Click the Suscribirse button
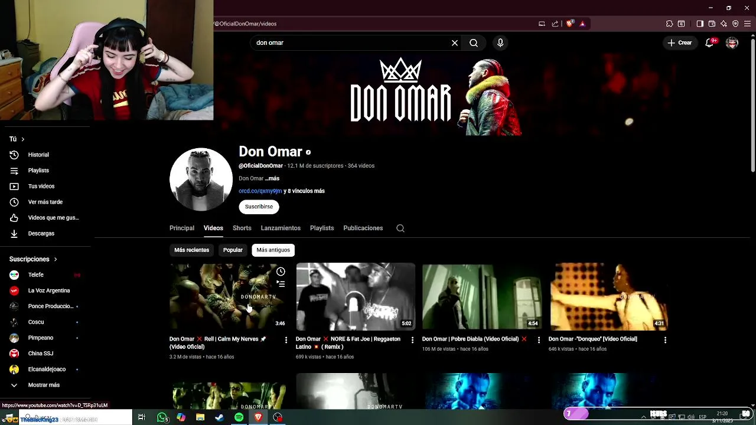This screenshot has height=425, width=756. tap(259, 207)
